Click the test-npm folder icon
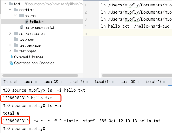The height and width of the screenshot is (133, 172). point(16,39)
